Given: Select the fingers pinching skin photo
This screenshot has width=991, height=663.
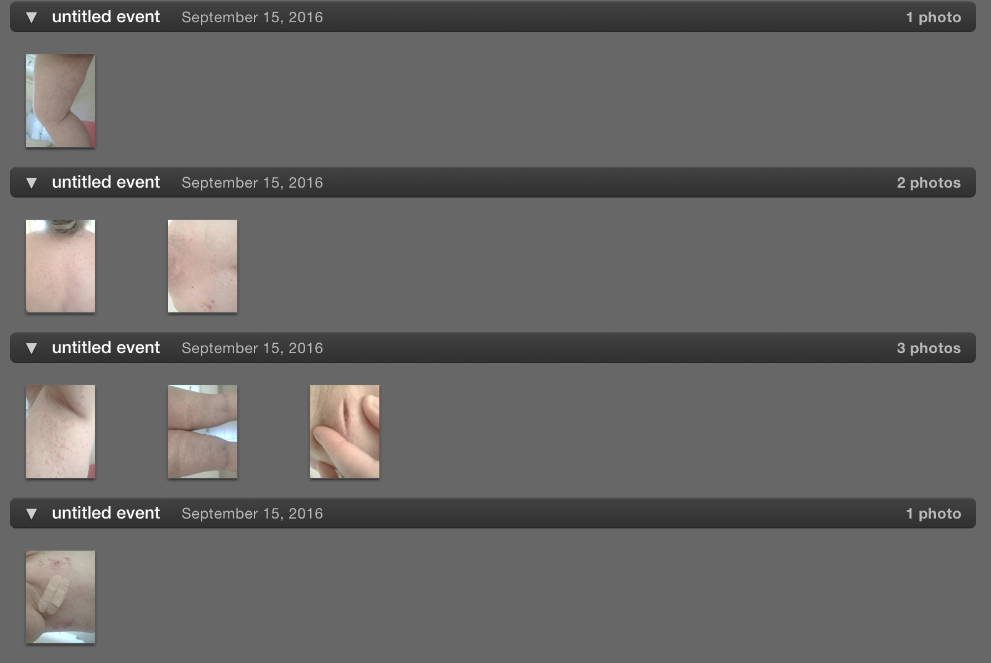Looking at the screenshot, I should [x=345, y=432].
